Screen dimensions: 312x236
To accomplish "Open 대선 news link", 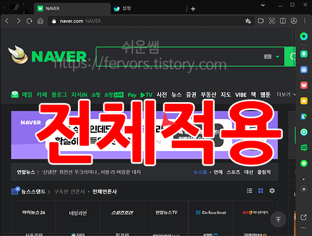I will pos(249,172).
